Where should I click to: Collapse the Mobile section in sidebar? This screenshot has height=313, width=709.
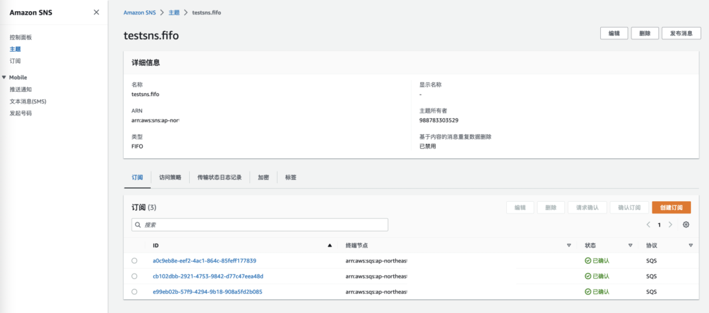(5, 77)
